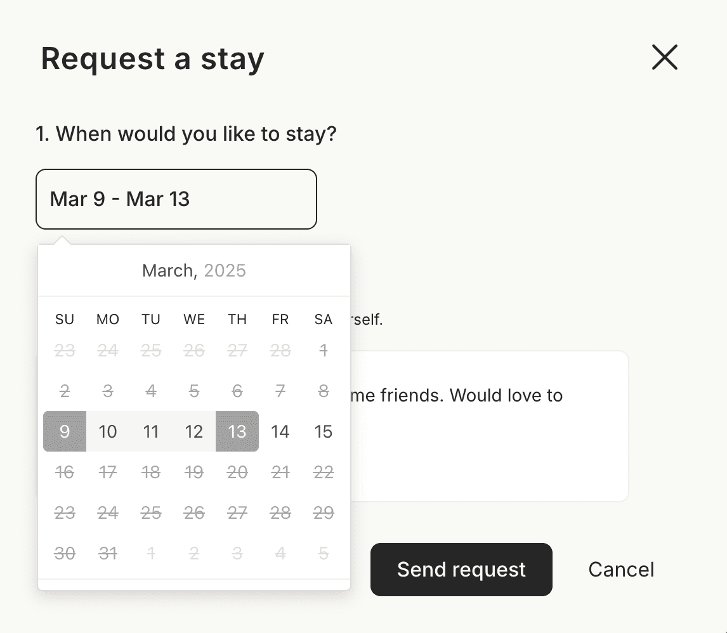Choose March 14 as a date

280,431
